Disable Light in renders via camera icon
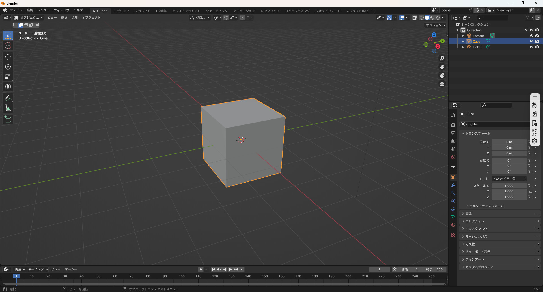This screenshot has width=543, height=292. click(x=537, y=47)
